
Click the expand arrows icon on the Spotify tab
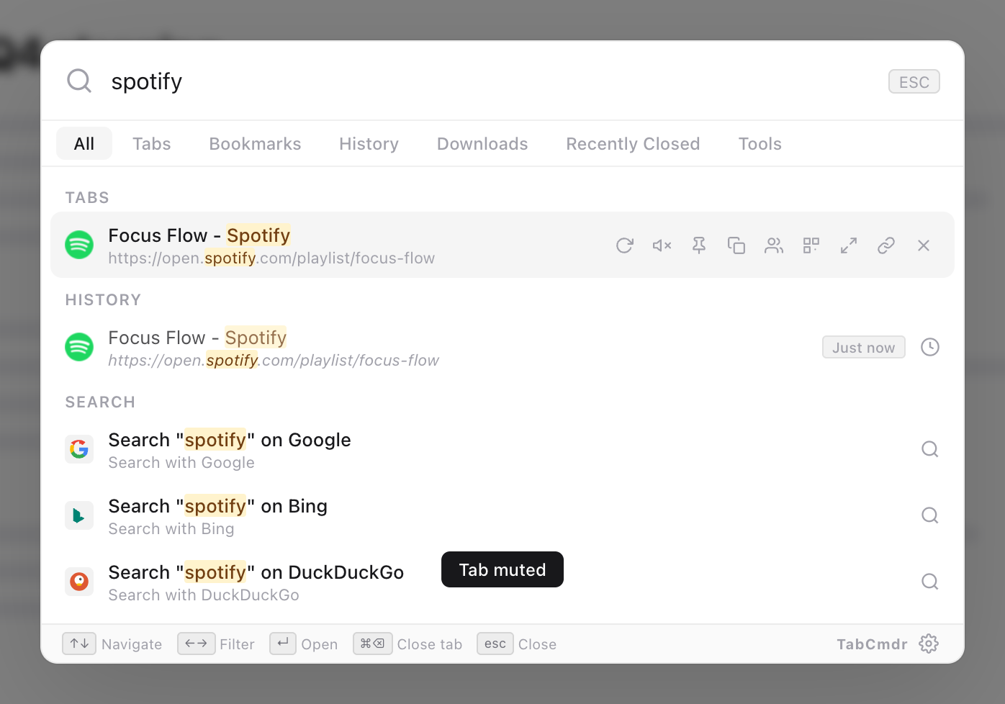click(x=849, y=245)
